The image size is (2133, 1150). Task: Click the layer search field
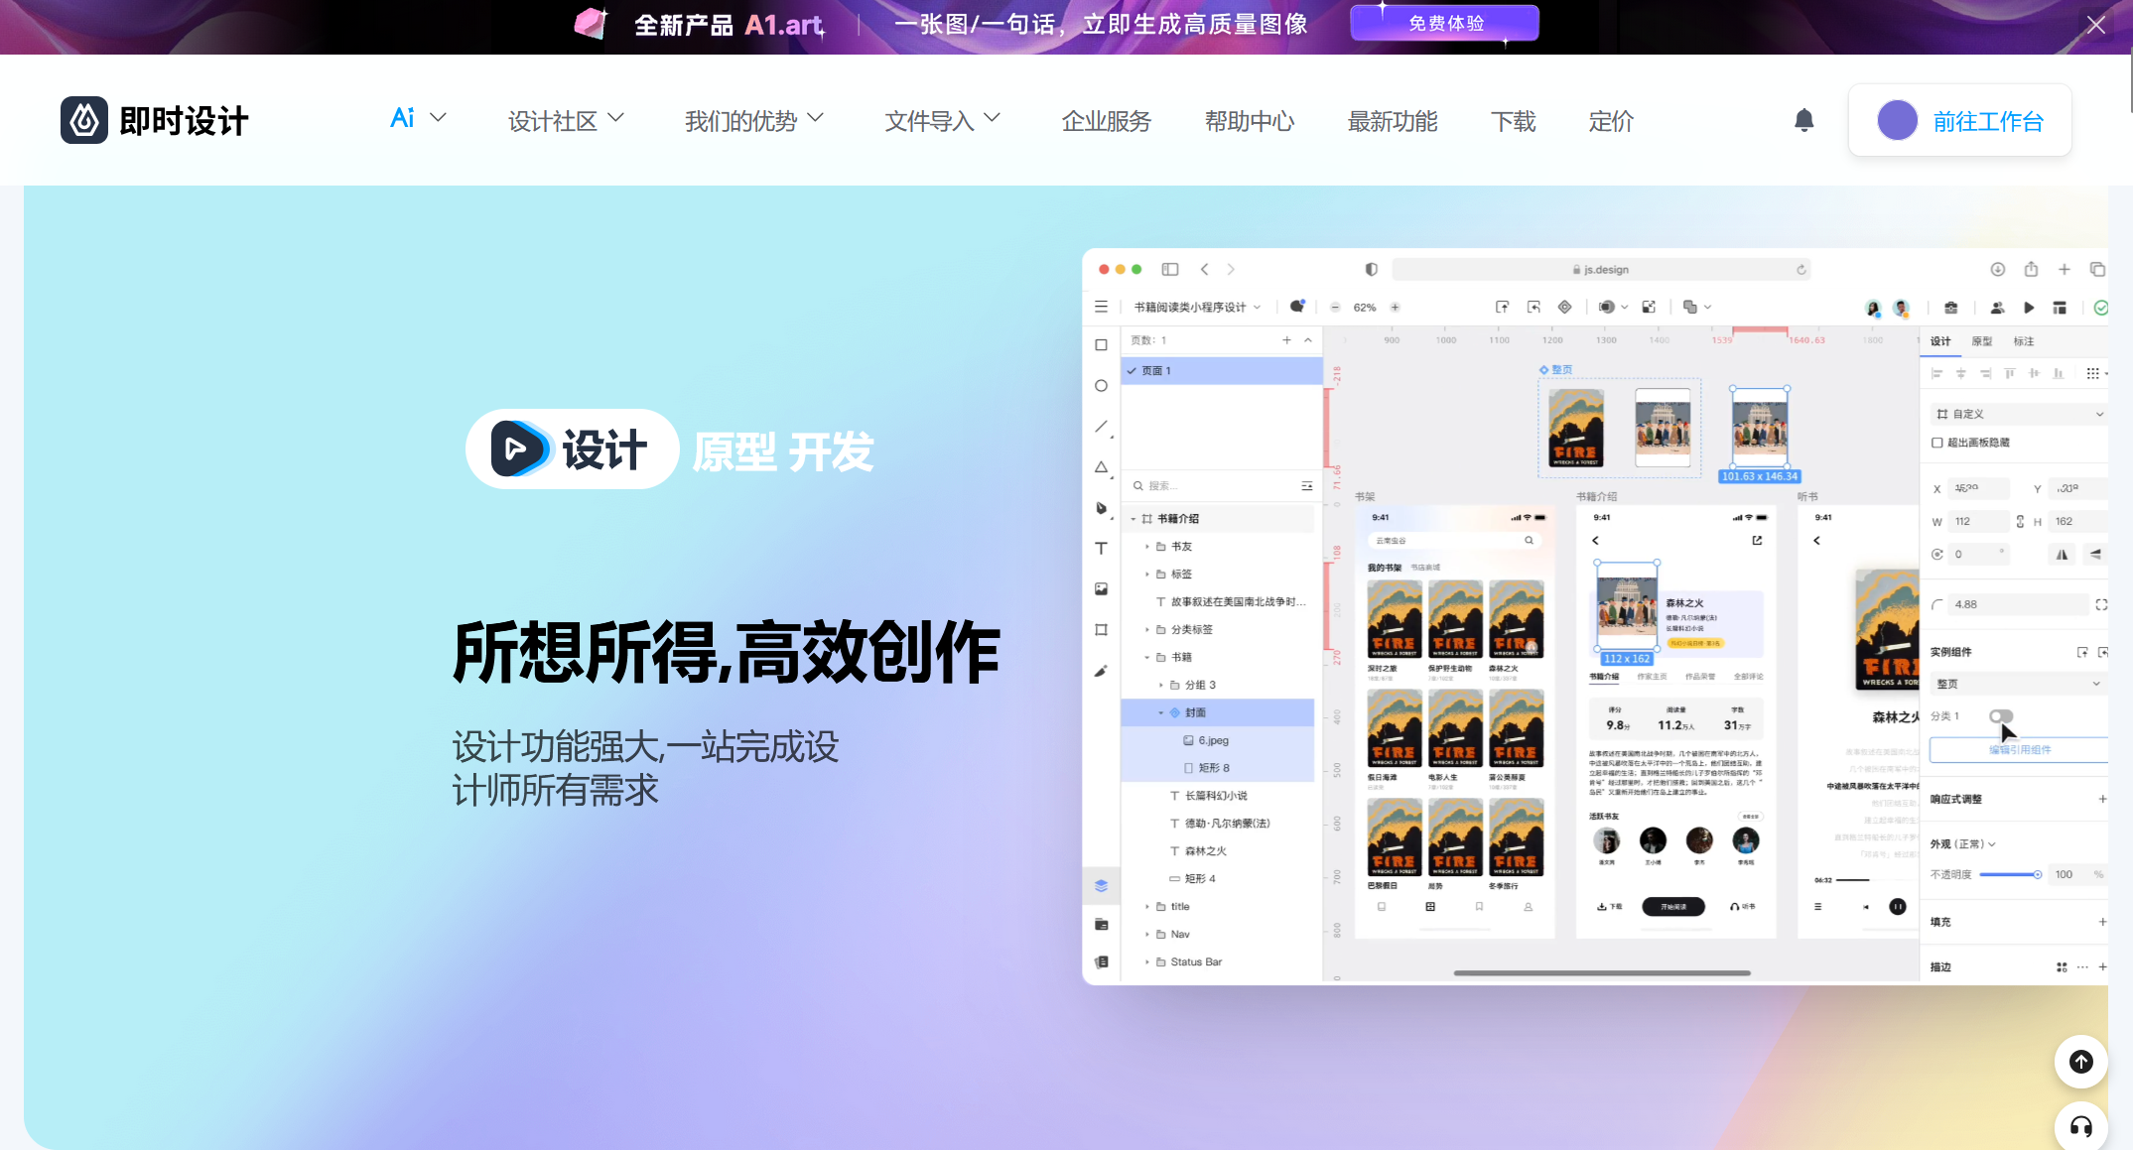[1216, 486]
